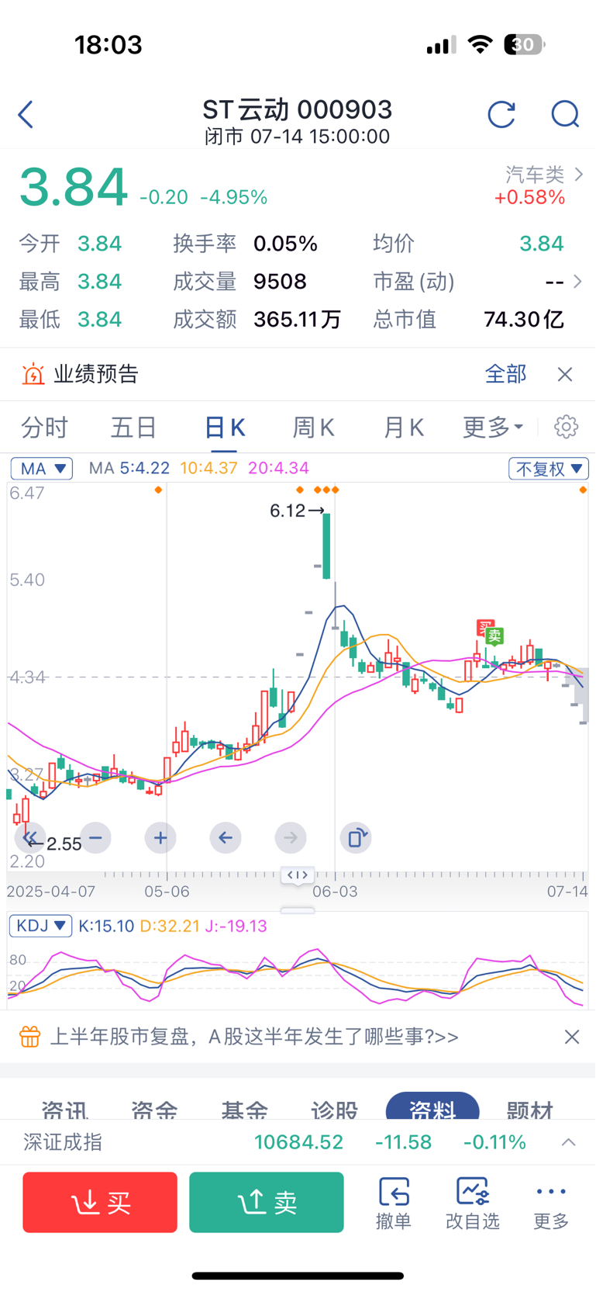Move the chart left with arrow
This screenshot has height=1292, width=596.
point(226,838)
